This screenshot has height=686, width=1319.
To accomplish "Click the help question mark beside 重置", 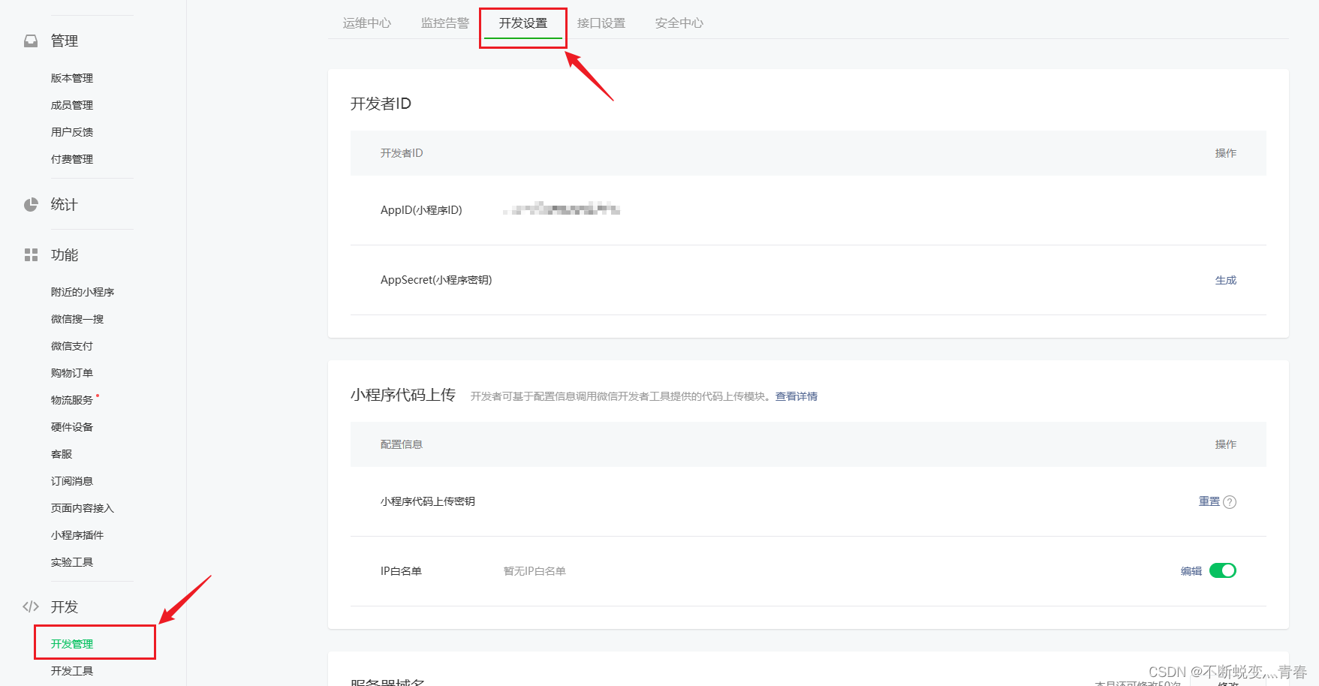I will pos(1230,502).
